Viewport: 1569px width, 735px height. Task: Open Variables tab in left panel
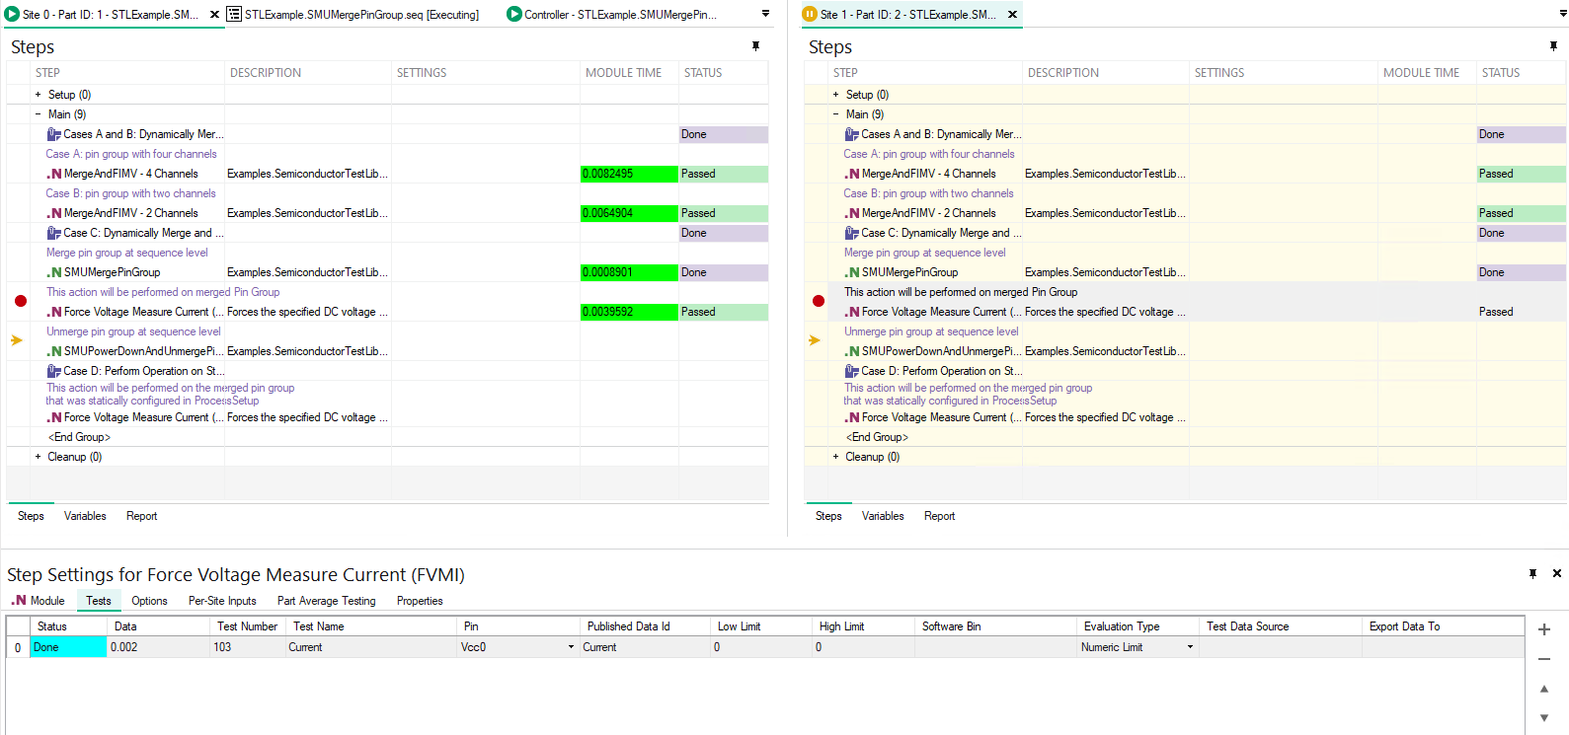pyautogui.click(x=85, y=516)
